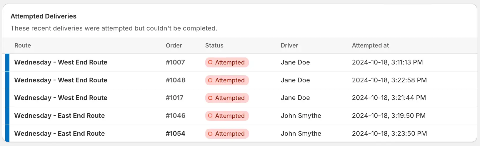Click the Attempted status badge for order #1017
Viewport: 480px width, 146px height.
(x=227, y=98)
